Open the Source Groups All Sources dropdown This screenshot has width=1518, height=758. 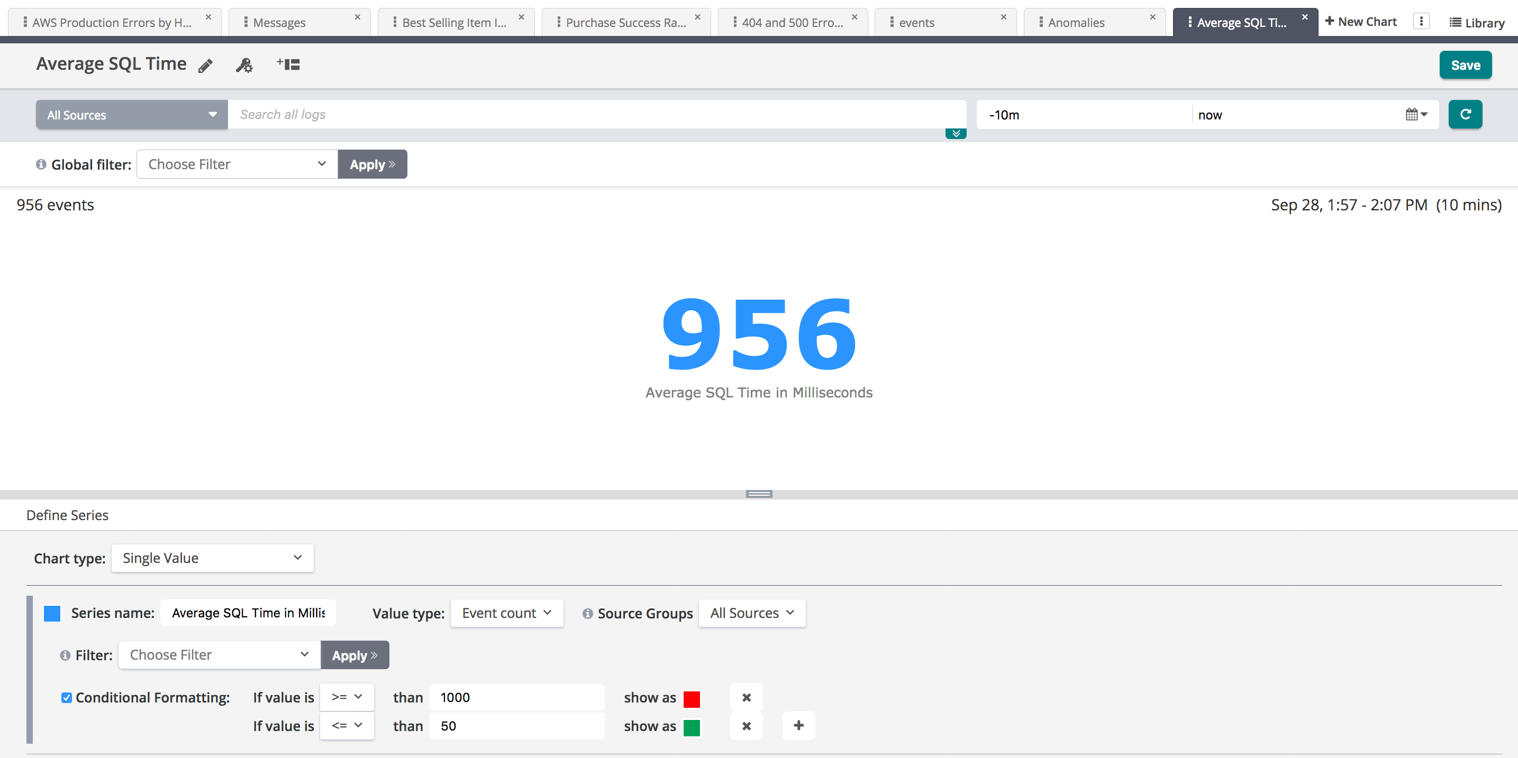click(x=751, y=613)
